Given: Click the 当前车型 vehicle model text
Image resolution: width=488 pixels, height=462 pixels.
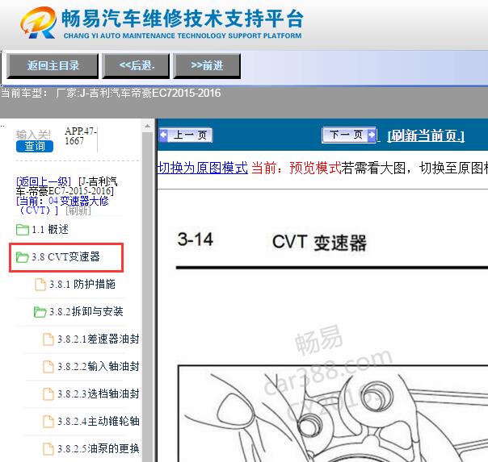Looking at the screenshot, I should (111, 93).
